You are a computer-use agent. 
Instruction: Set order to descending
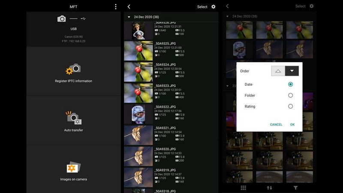292,71
